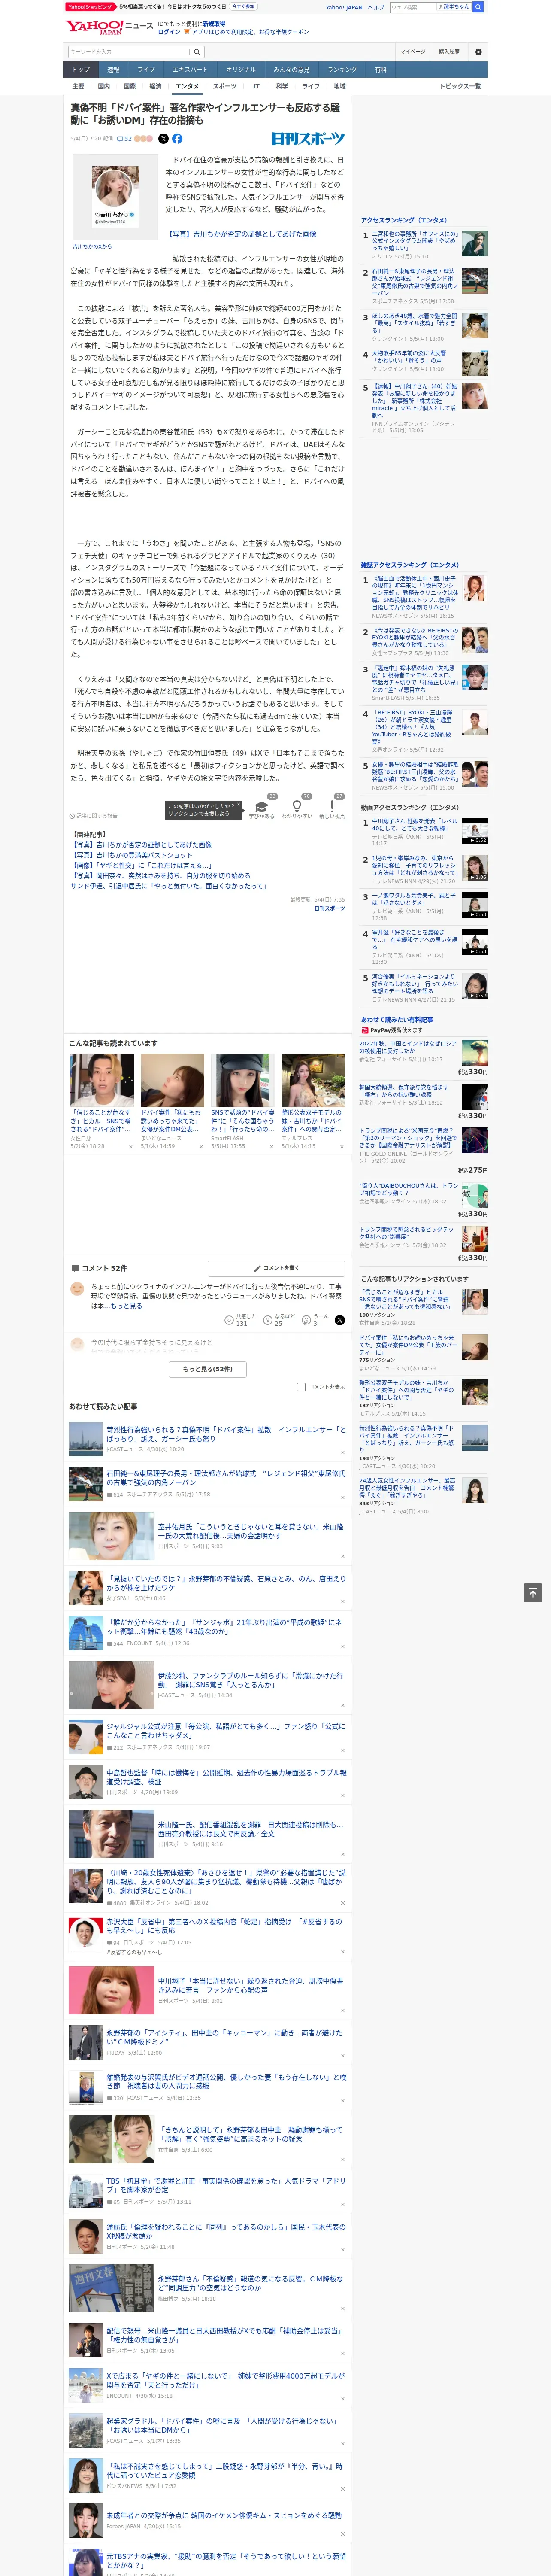Share the article on X

163,139
